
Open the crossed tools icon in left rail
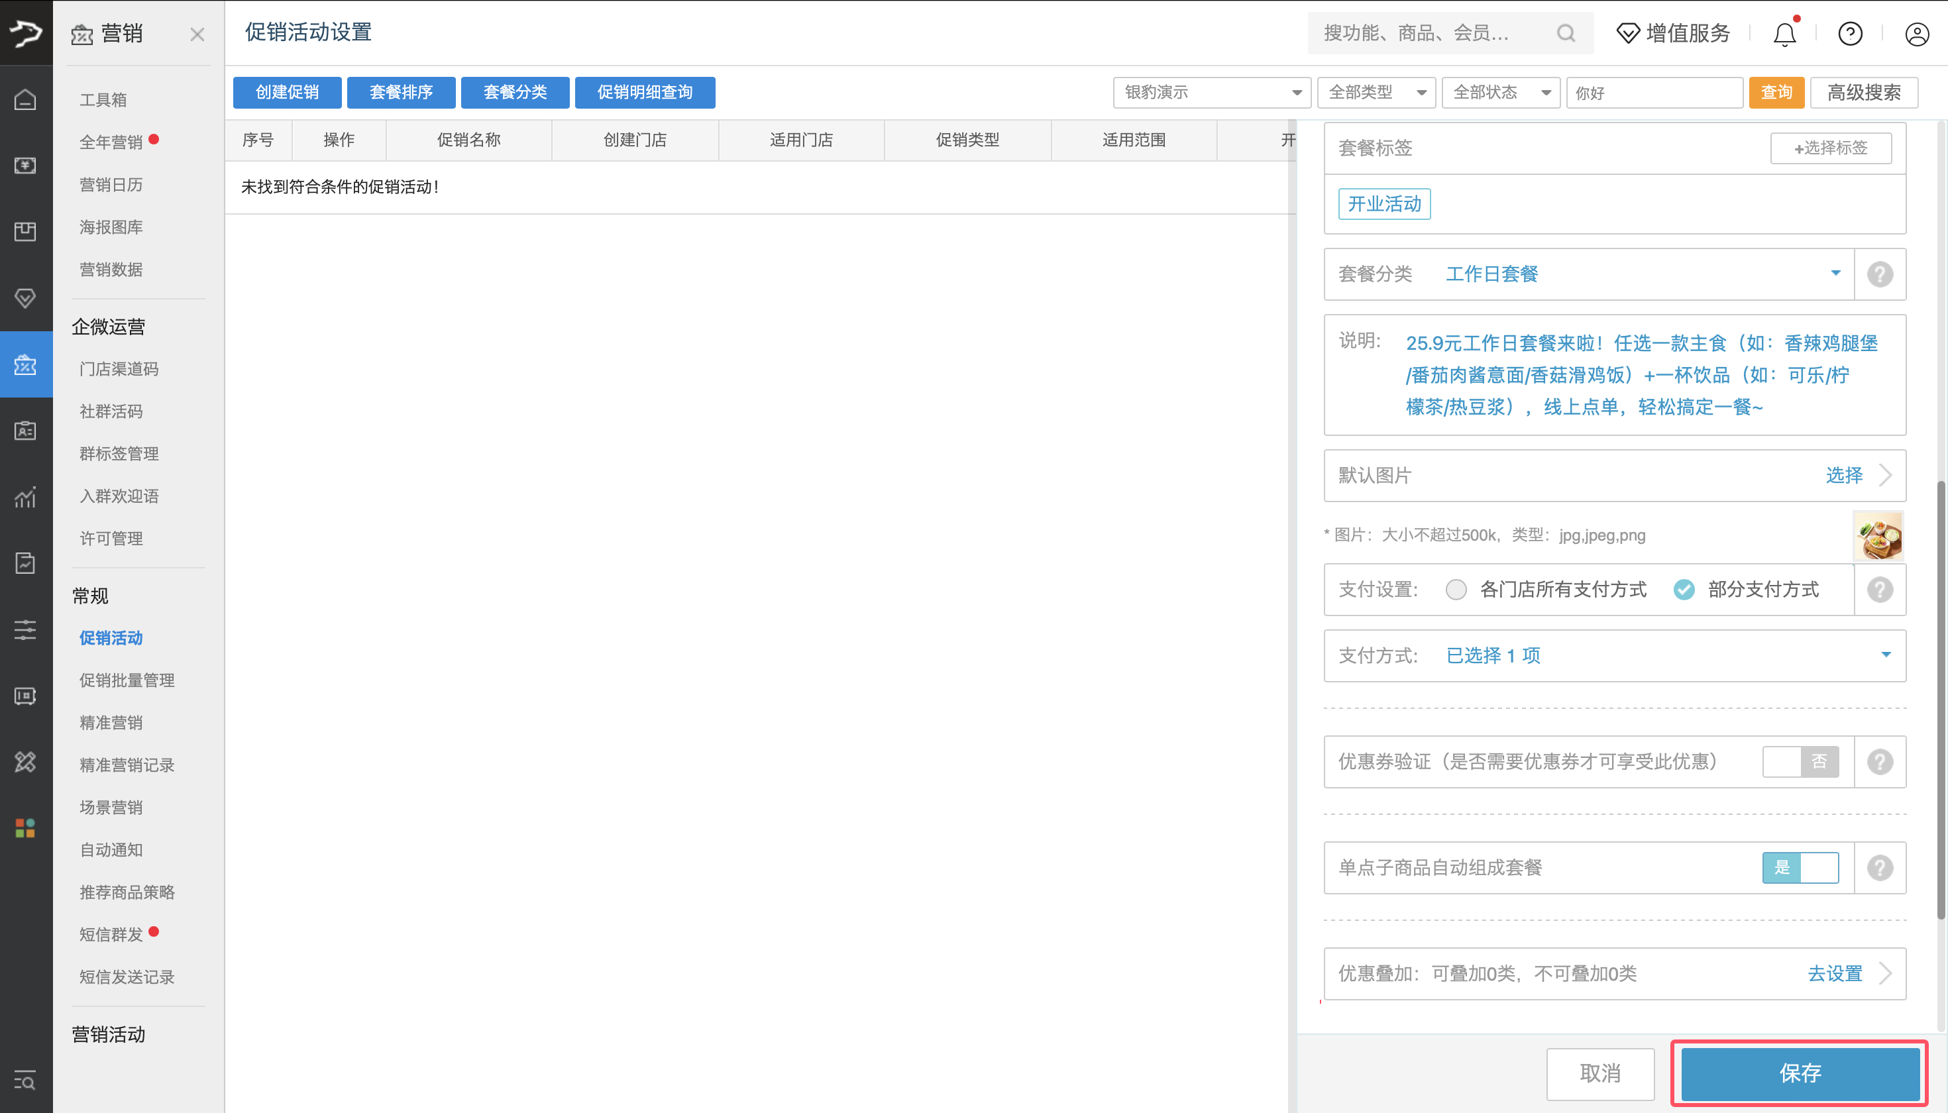pyautogui.click(x=25, y=762)
